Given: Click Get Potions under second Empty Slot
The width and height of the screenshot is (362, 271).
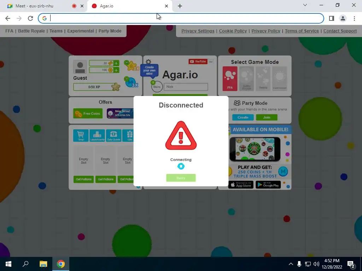Looking at the screenshot, I should click(x=105, y=179).
